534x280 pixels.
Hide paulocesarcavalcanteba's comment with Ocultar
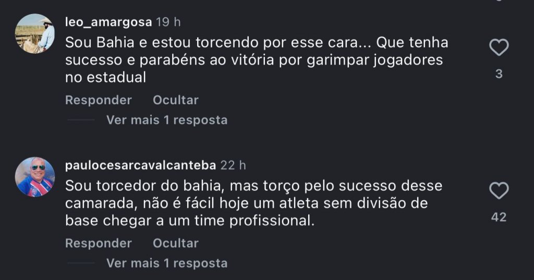pyautogui.click(x=175, y=243)
